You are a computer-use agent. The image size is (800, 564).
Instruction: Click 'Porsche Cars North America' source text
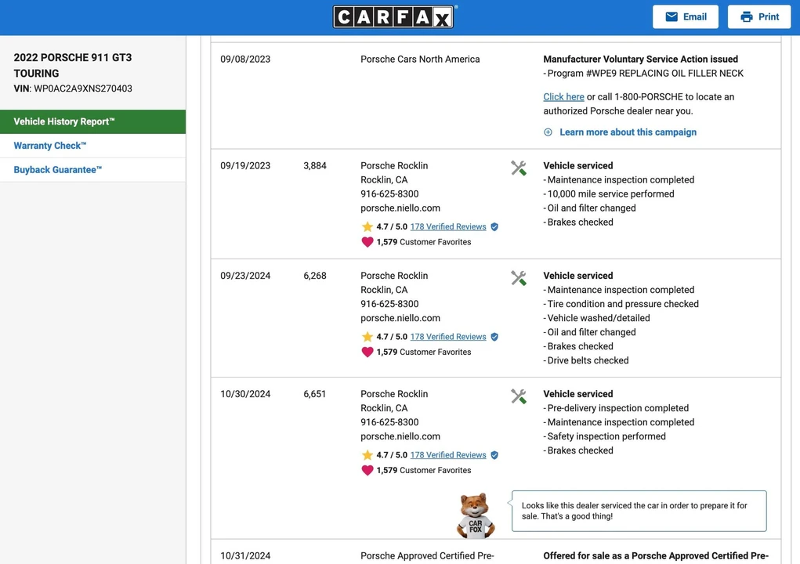tap(420, 60)
